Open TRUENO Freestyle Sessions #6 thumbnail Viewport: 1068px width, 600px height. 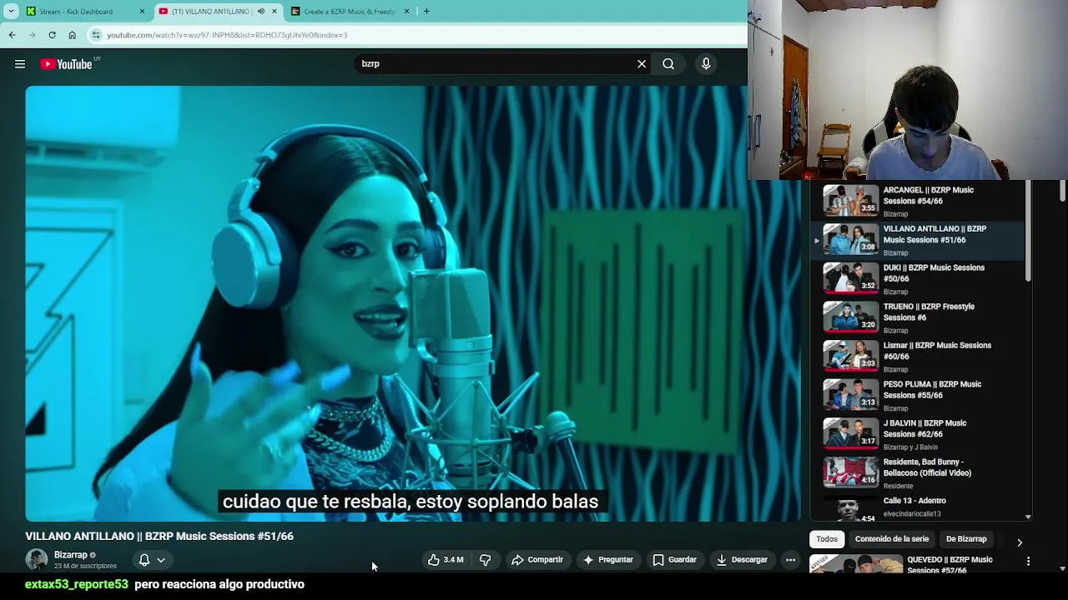(851, 317)
